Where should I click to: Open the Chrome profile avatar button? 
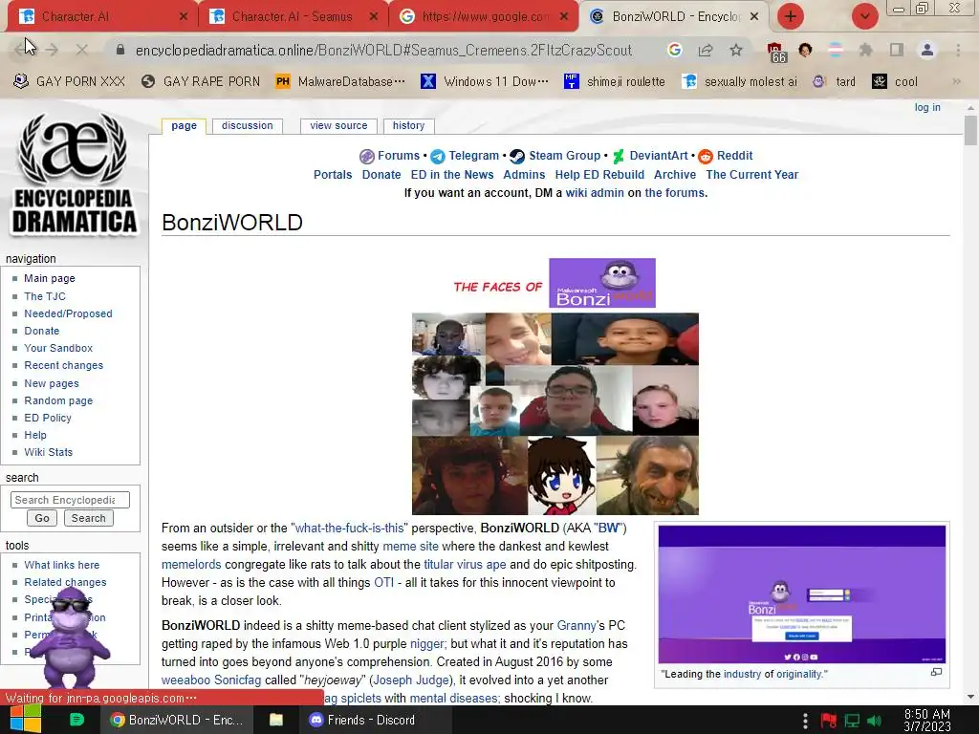coord(927,50)
